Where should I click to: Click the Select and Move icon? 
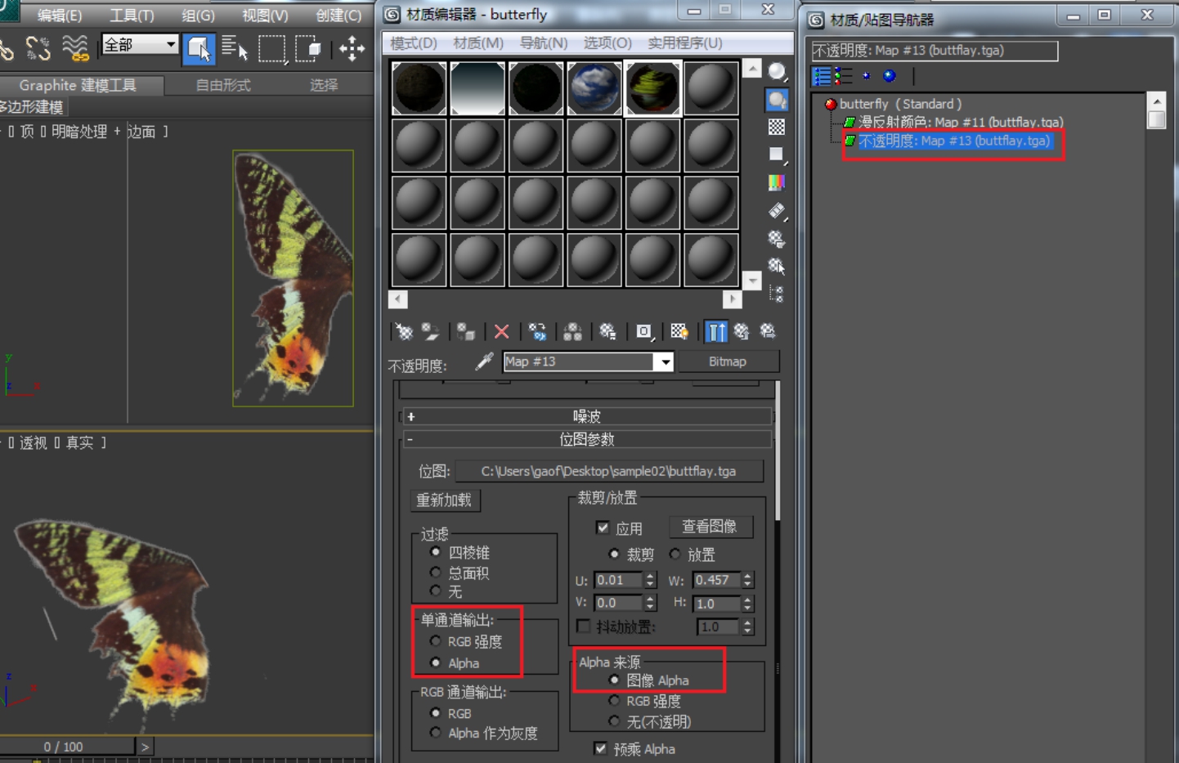(x=352, y=49)
